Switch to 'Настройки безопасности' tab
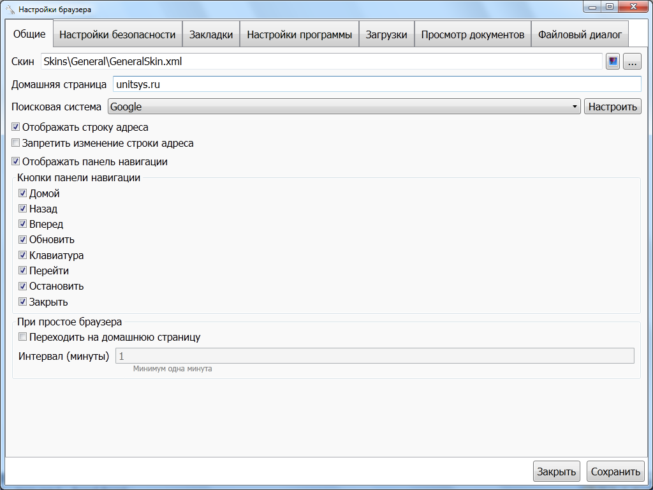Image resolution: width=653 pixels, height=490 pixels. (x=117, y=35)
